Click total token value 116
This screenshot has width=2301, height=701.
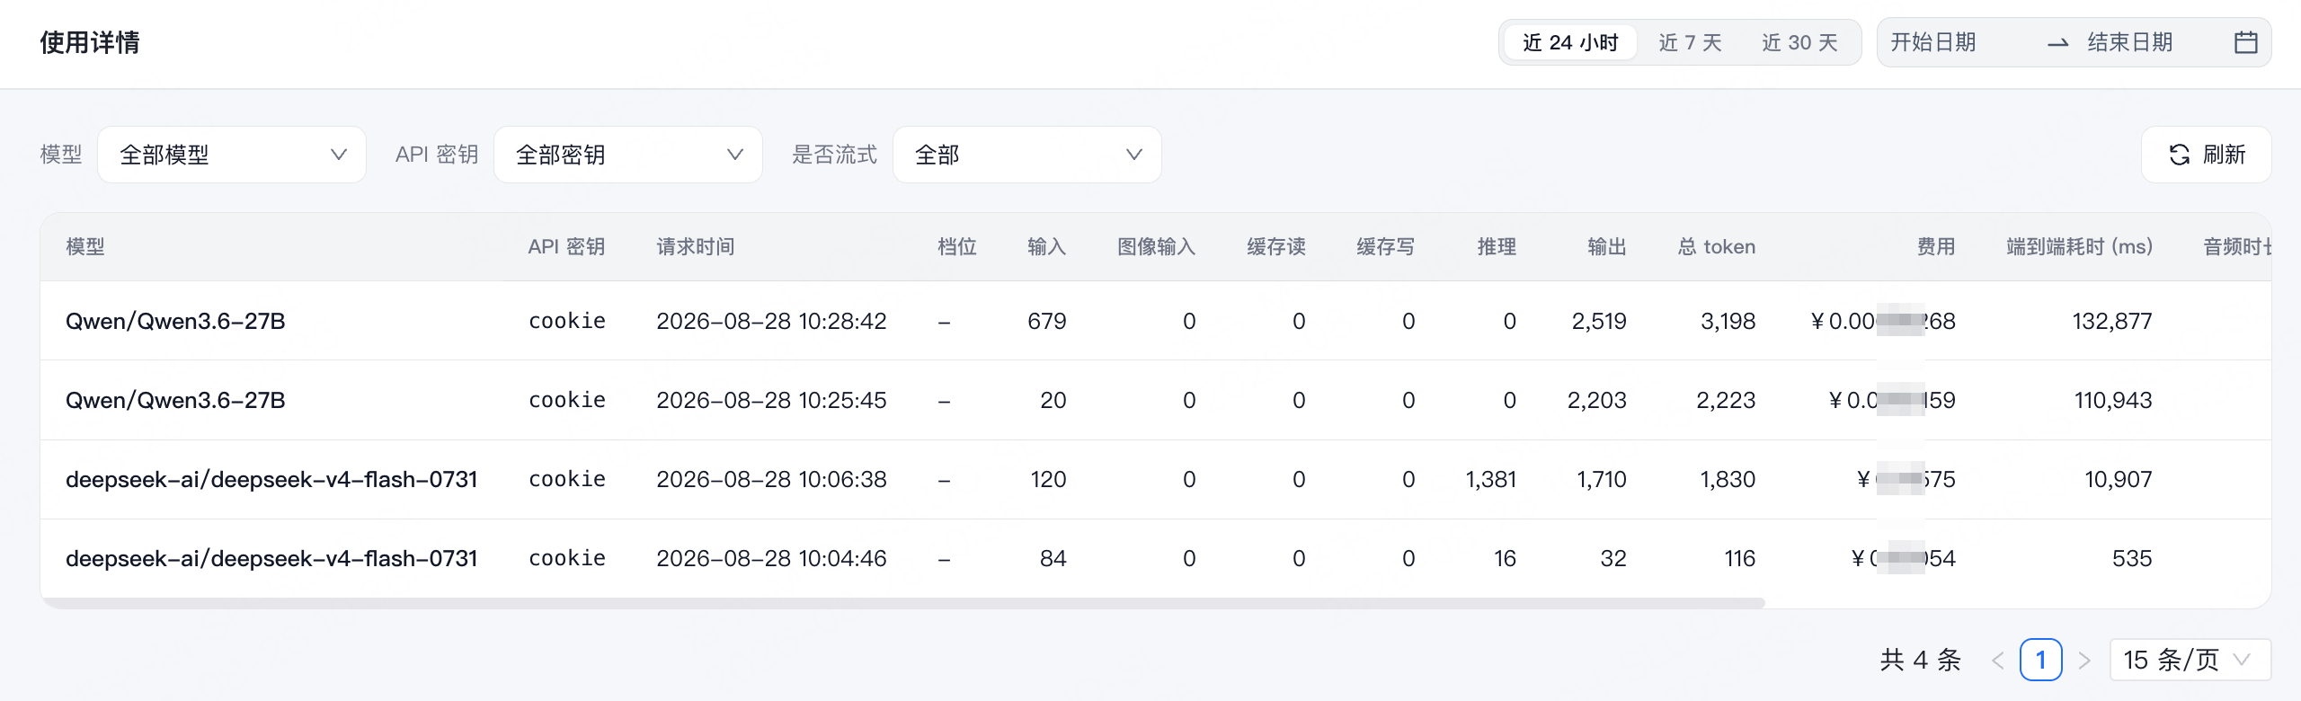pyautogui.click(x=1740, y=558)
